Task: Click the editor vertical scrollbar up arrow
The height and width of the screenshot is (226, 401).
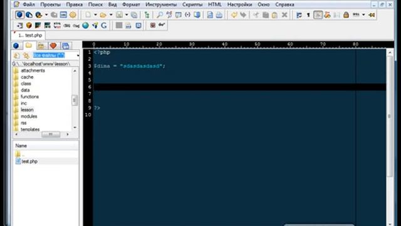Action: 390,53
